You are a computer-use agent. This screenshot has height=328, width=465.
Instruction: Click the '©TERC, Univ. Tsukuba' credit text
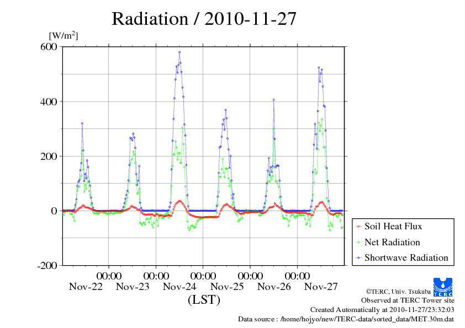pyautogui.click(x=398, y=292)
